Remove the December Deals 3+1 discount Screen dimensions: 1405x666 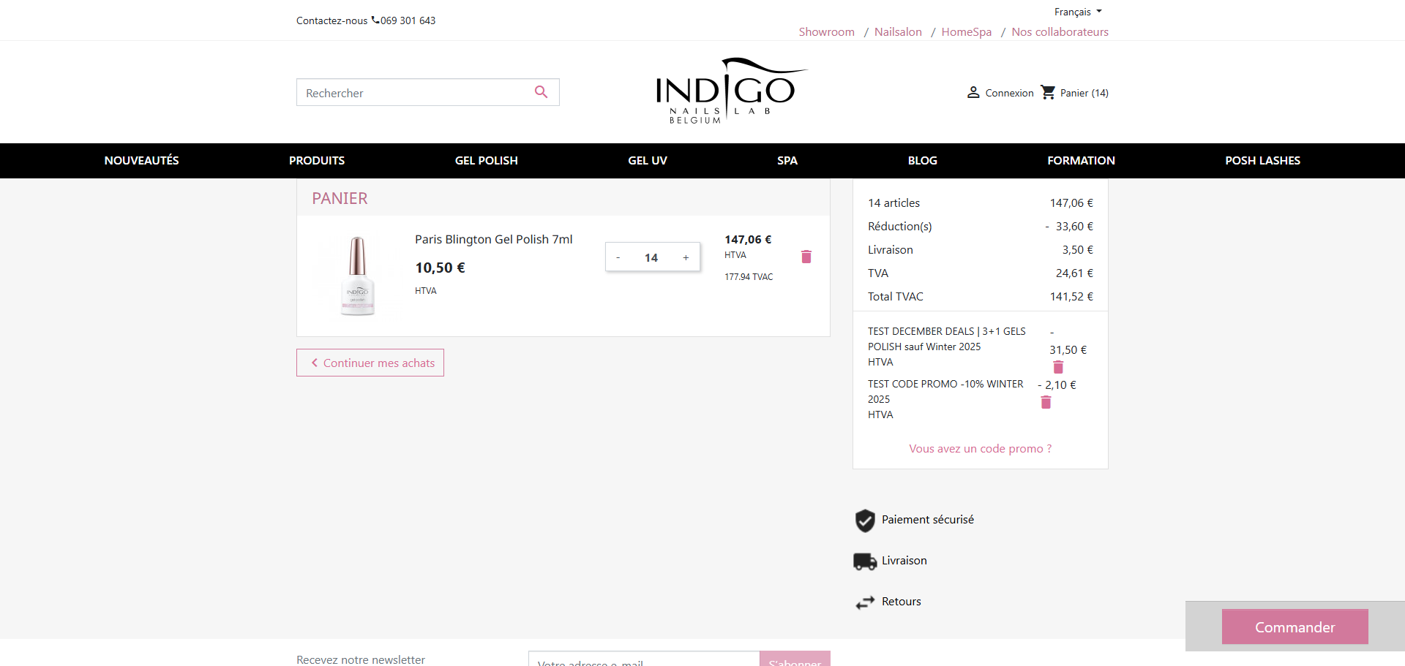(1058, 367)
